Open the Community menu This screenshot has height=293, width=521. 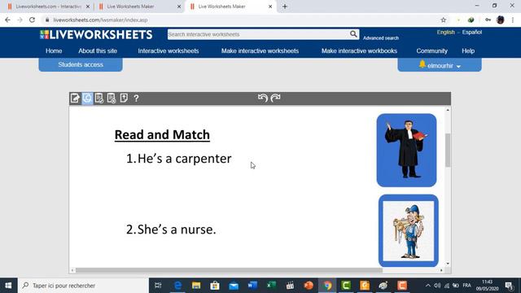[x=432, y=50]
